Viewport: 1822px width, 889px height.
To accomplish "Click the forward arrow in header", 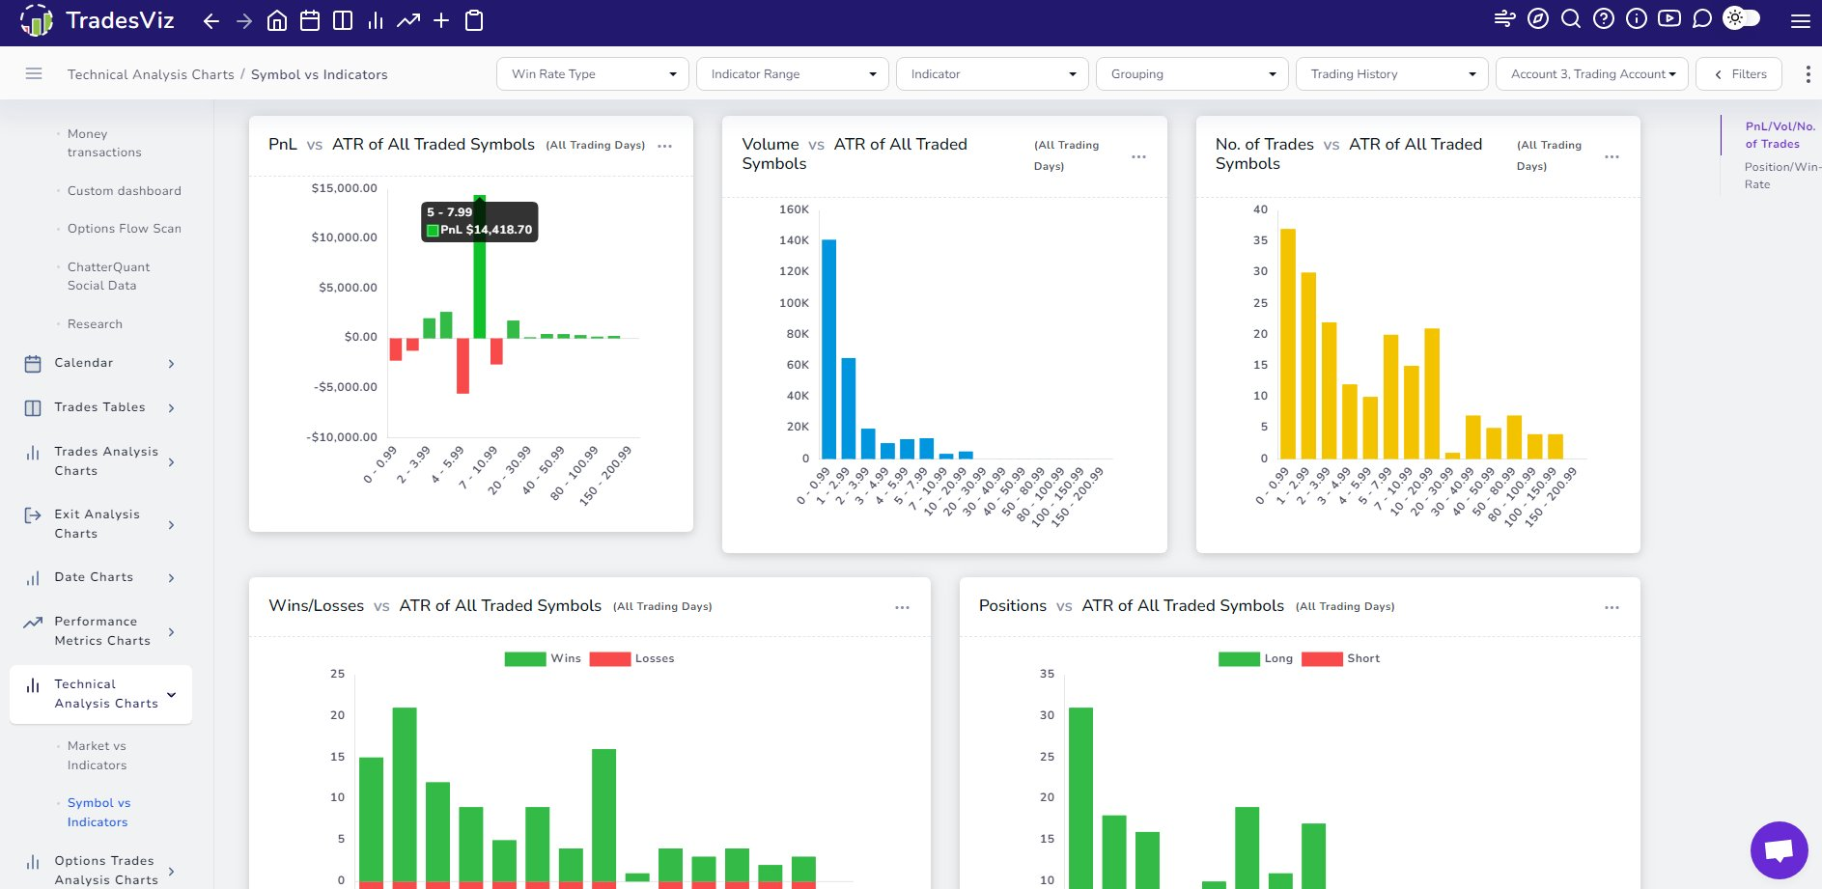I will click(244, 21).
